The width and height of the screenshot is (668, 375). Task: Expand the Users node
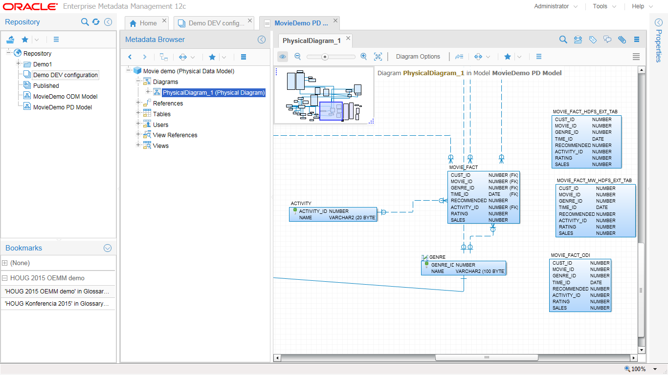[x=138, y=125]
